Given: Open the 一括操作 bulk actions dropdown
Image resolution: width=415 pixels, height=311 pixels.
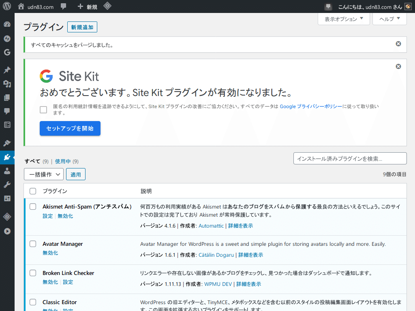Looking at the screenshot, I should coord(44,174).
